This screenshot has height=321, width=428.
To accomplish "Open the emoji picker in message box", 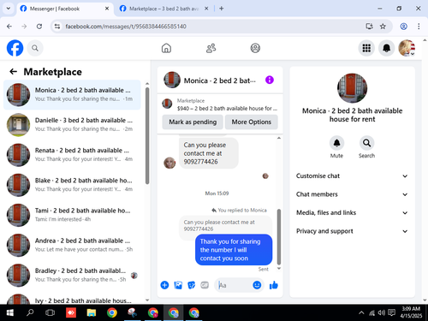I will click(257, 285).
